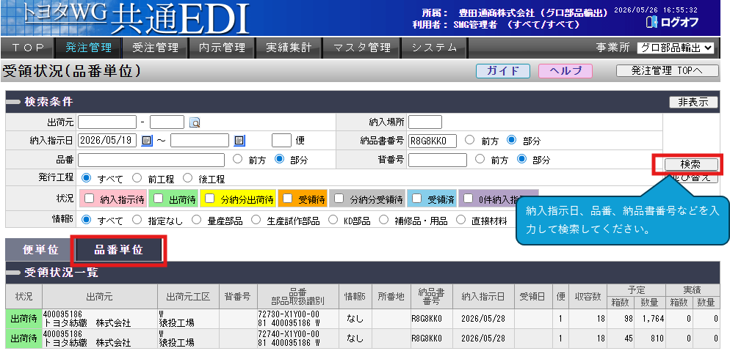Click the 非表示 hide button
This screenshot has height=351, width=730.
(x=693, y=102)
